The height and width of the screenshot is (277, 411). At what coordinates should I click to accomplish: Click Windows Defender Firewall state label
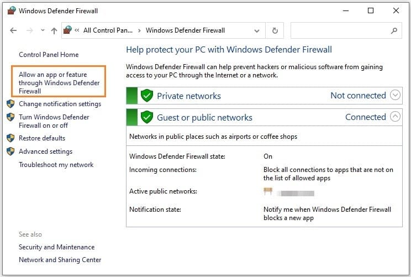[x=177, y=156]
